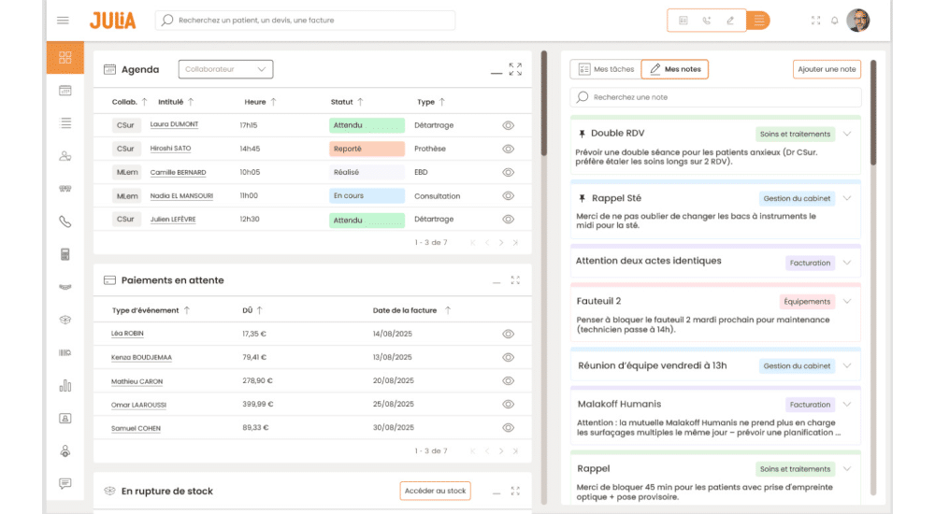935x514 pixels.
Task: Switch to the Mes tâches tab
Action: pyautogui.click(x=606, y=69)
